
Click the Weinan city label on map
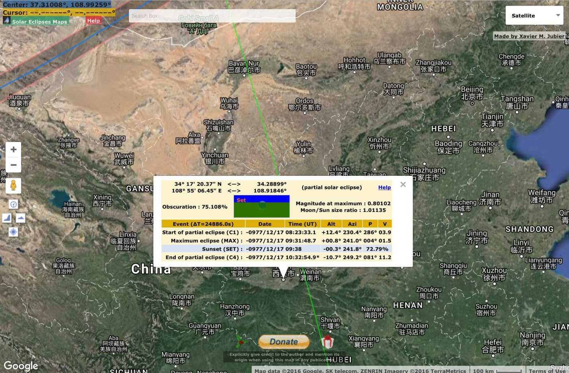pos(310,275)
